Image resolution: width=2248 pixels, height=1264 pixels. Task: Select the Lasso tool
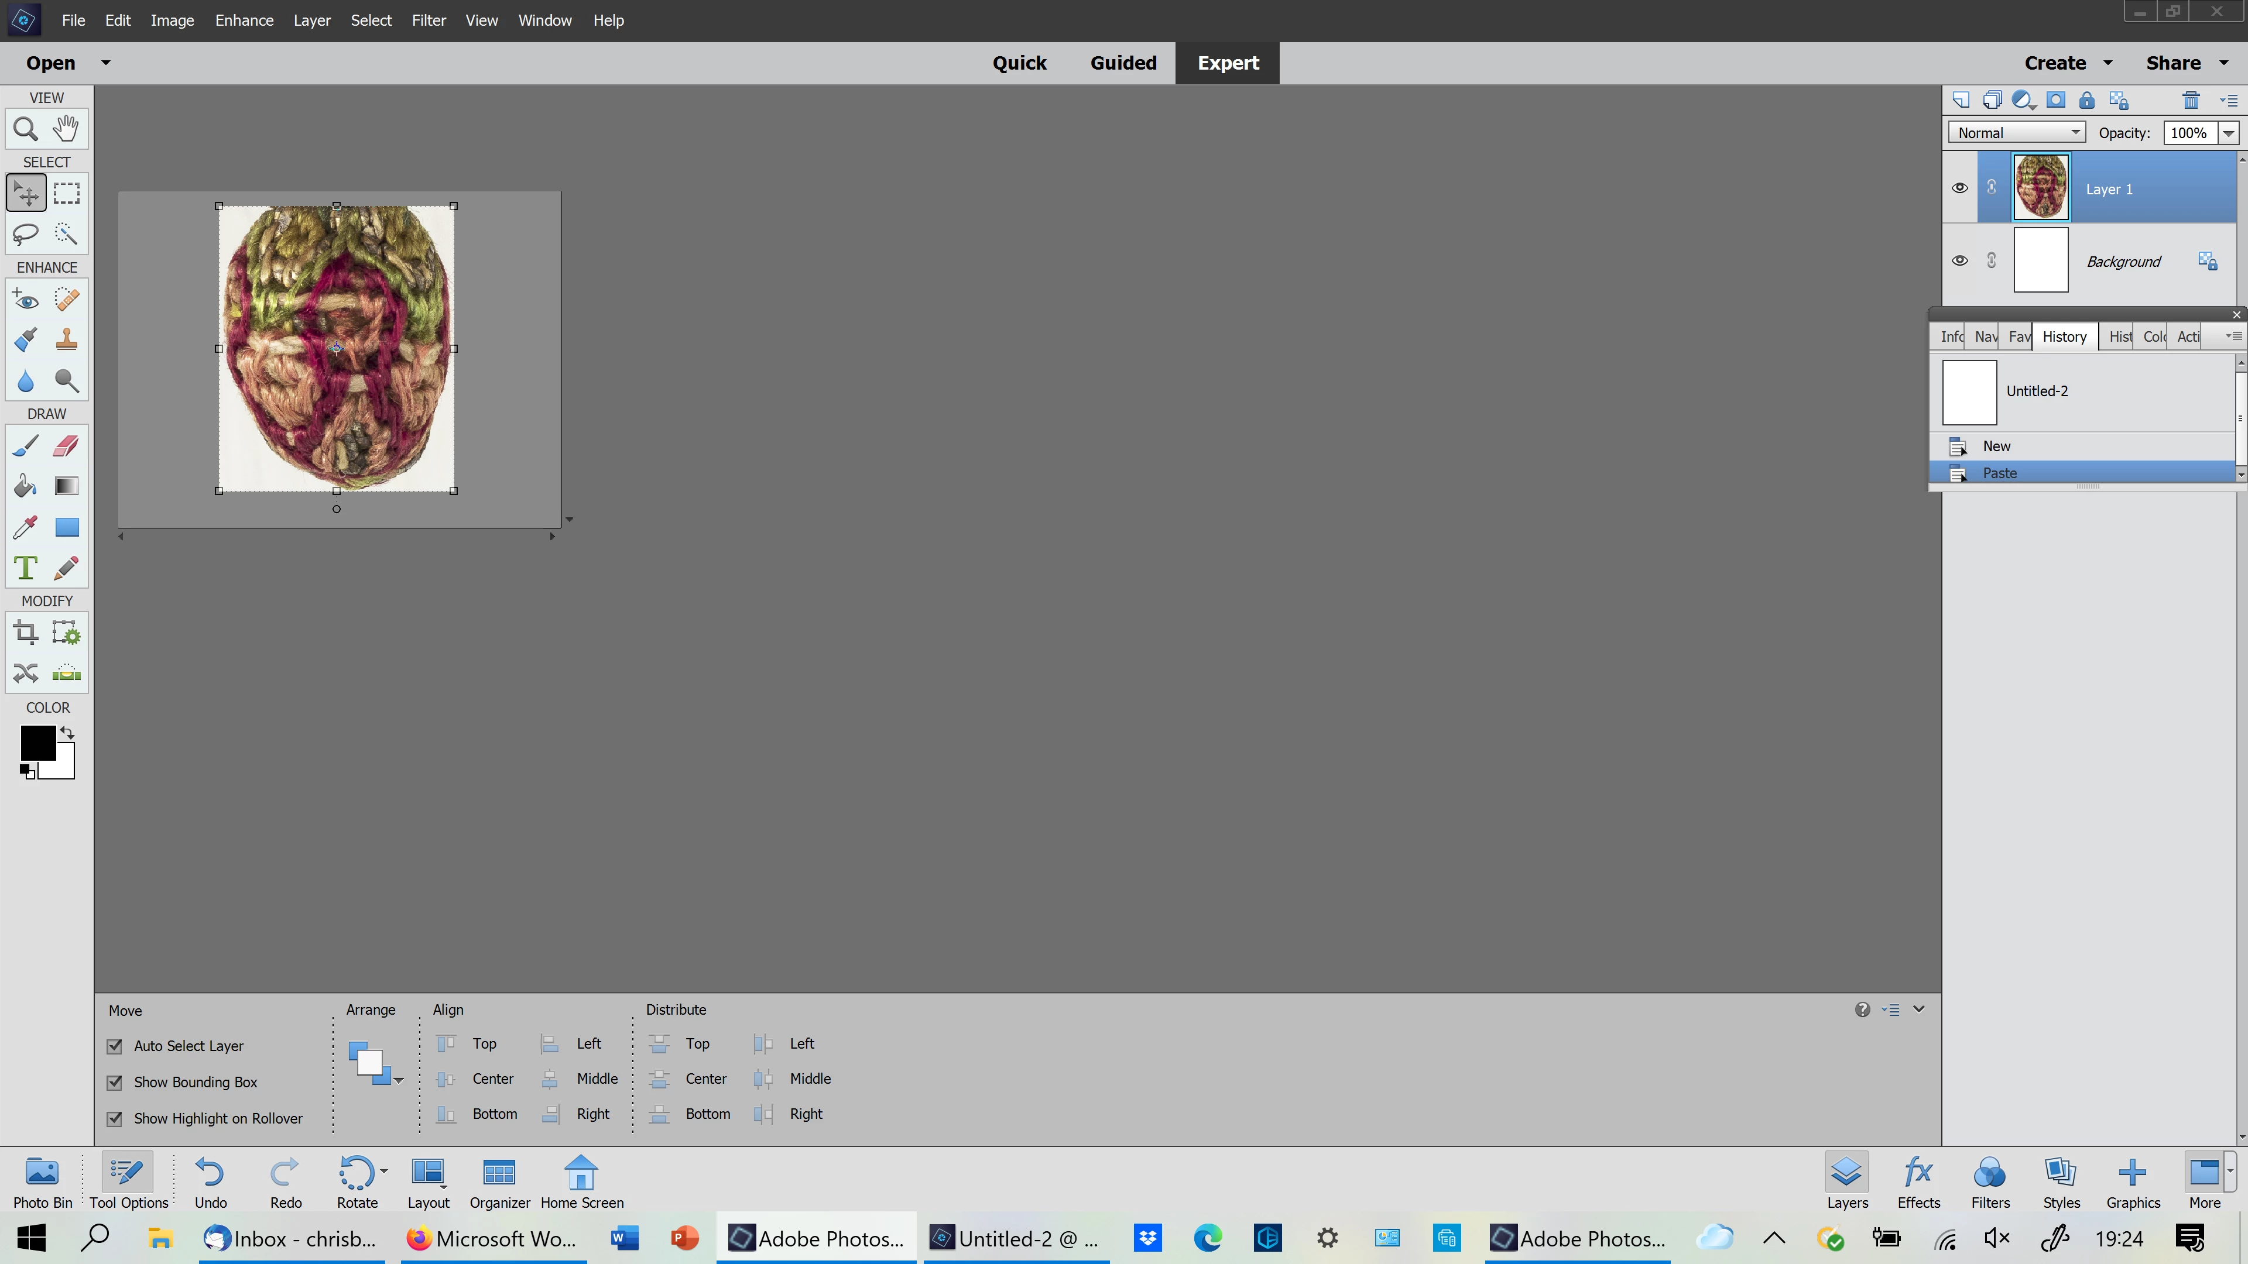coord(25,234)
